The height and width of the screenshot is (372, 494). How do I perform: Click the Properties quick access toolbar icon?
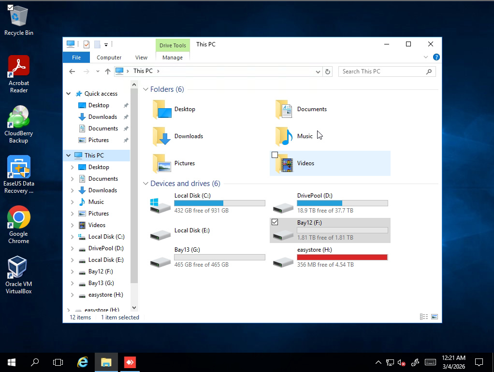click(x=87, y=44)
